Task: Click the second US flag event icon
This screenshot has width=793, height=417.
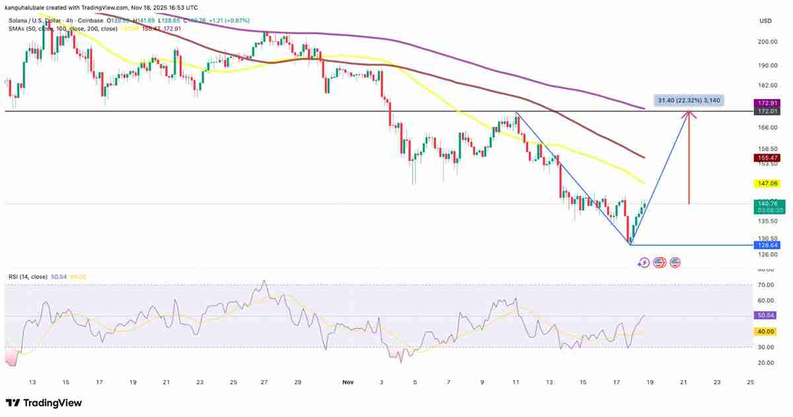Action: [675, 263]
